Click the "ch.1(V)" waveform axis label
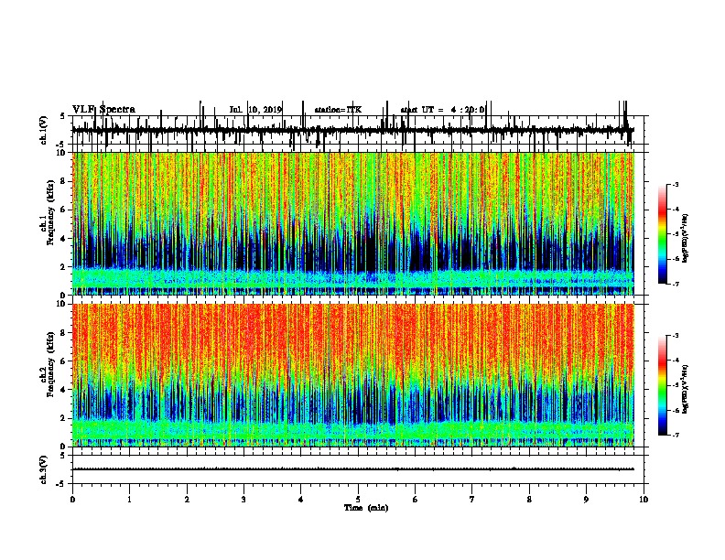Screen dimensions: 725x560 coord(43,130)
